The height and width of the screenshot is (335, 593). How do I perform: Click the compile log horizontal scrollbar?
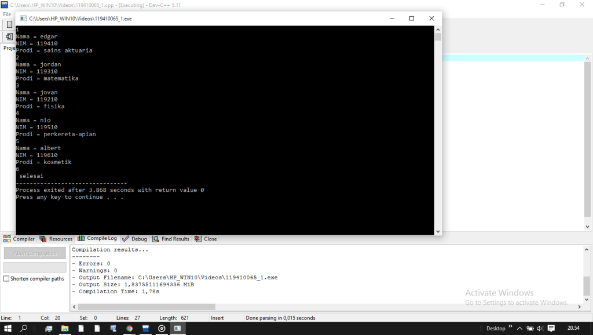(144, 307)
